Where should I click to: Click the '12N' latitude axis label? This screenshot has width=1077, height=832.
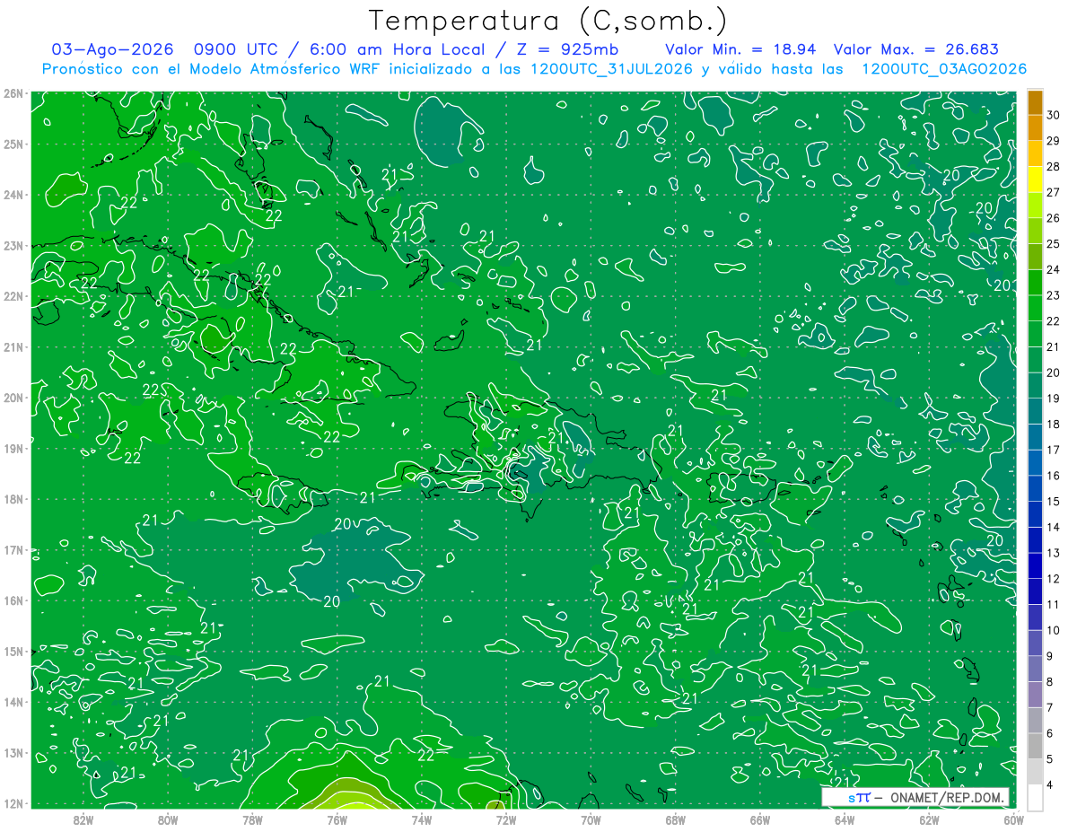pyautogui.click(x=13, y=803)
